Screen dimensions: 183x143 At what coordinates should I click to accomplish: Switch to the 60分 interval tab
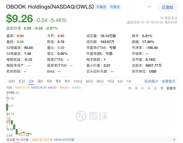pyautogui.click(x=89, y=81)
